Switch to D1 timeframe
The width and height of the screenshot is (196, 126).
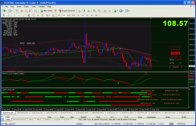pyautogui.click(x=87, y=15)
